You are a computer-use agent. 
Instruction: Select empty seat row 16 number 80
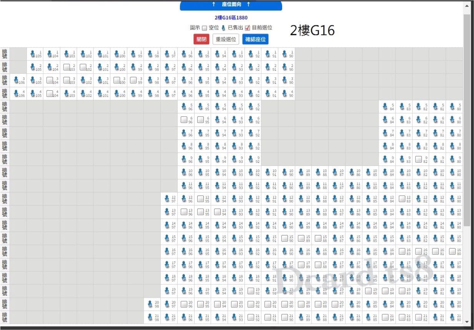pos(452,251)
